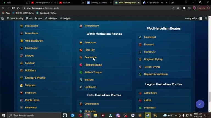The image size is (211, 118).
Task: Click the Dreamleaf herb icon
Action: tap(140, 108)
